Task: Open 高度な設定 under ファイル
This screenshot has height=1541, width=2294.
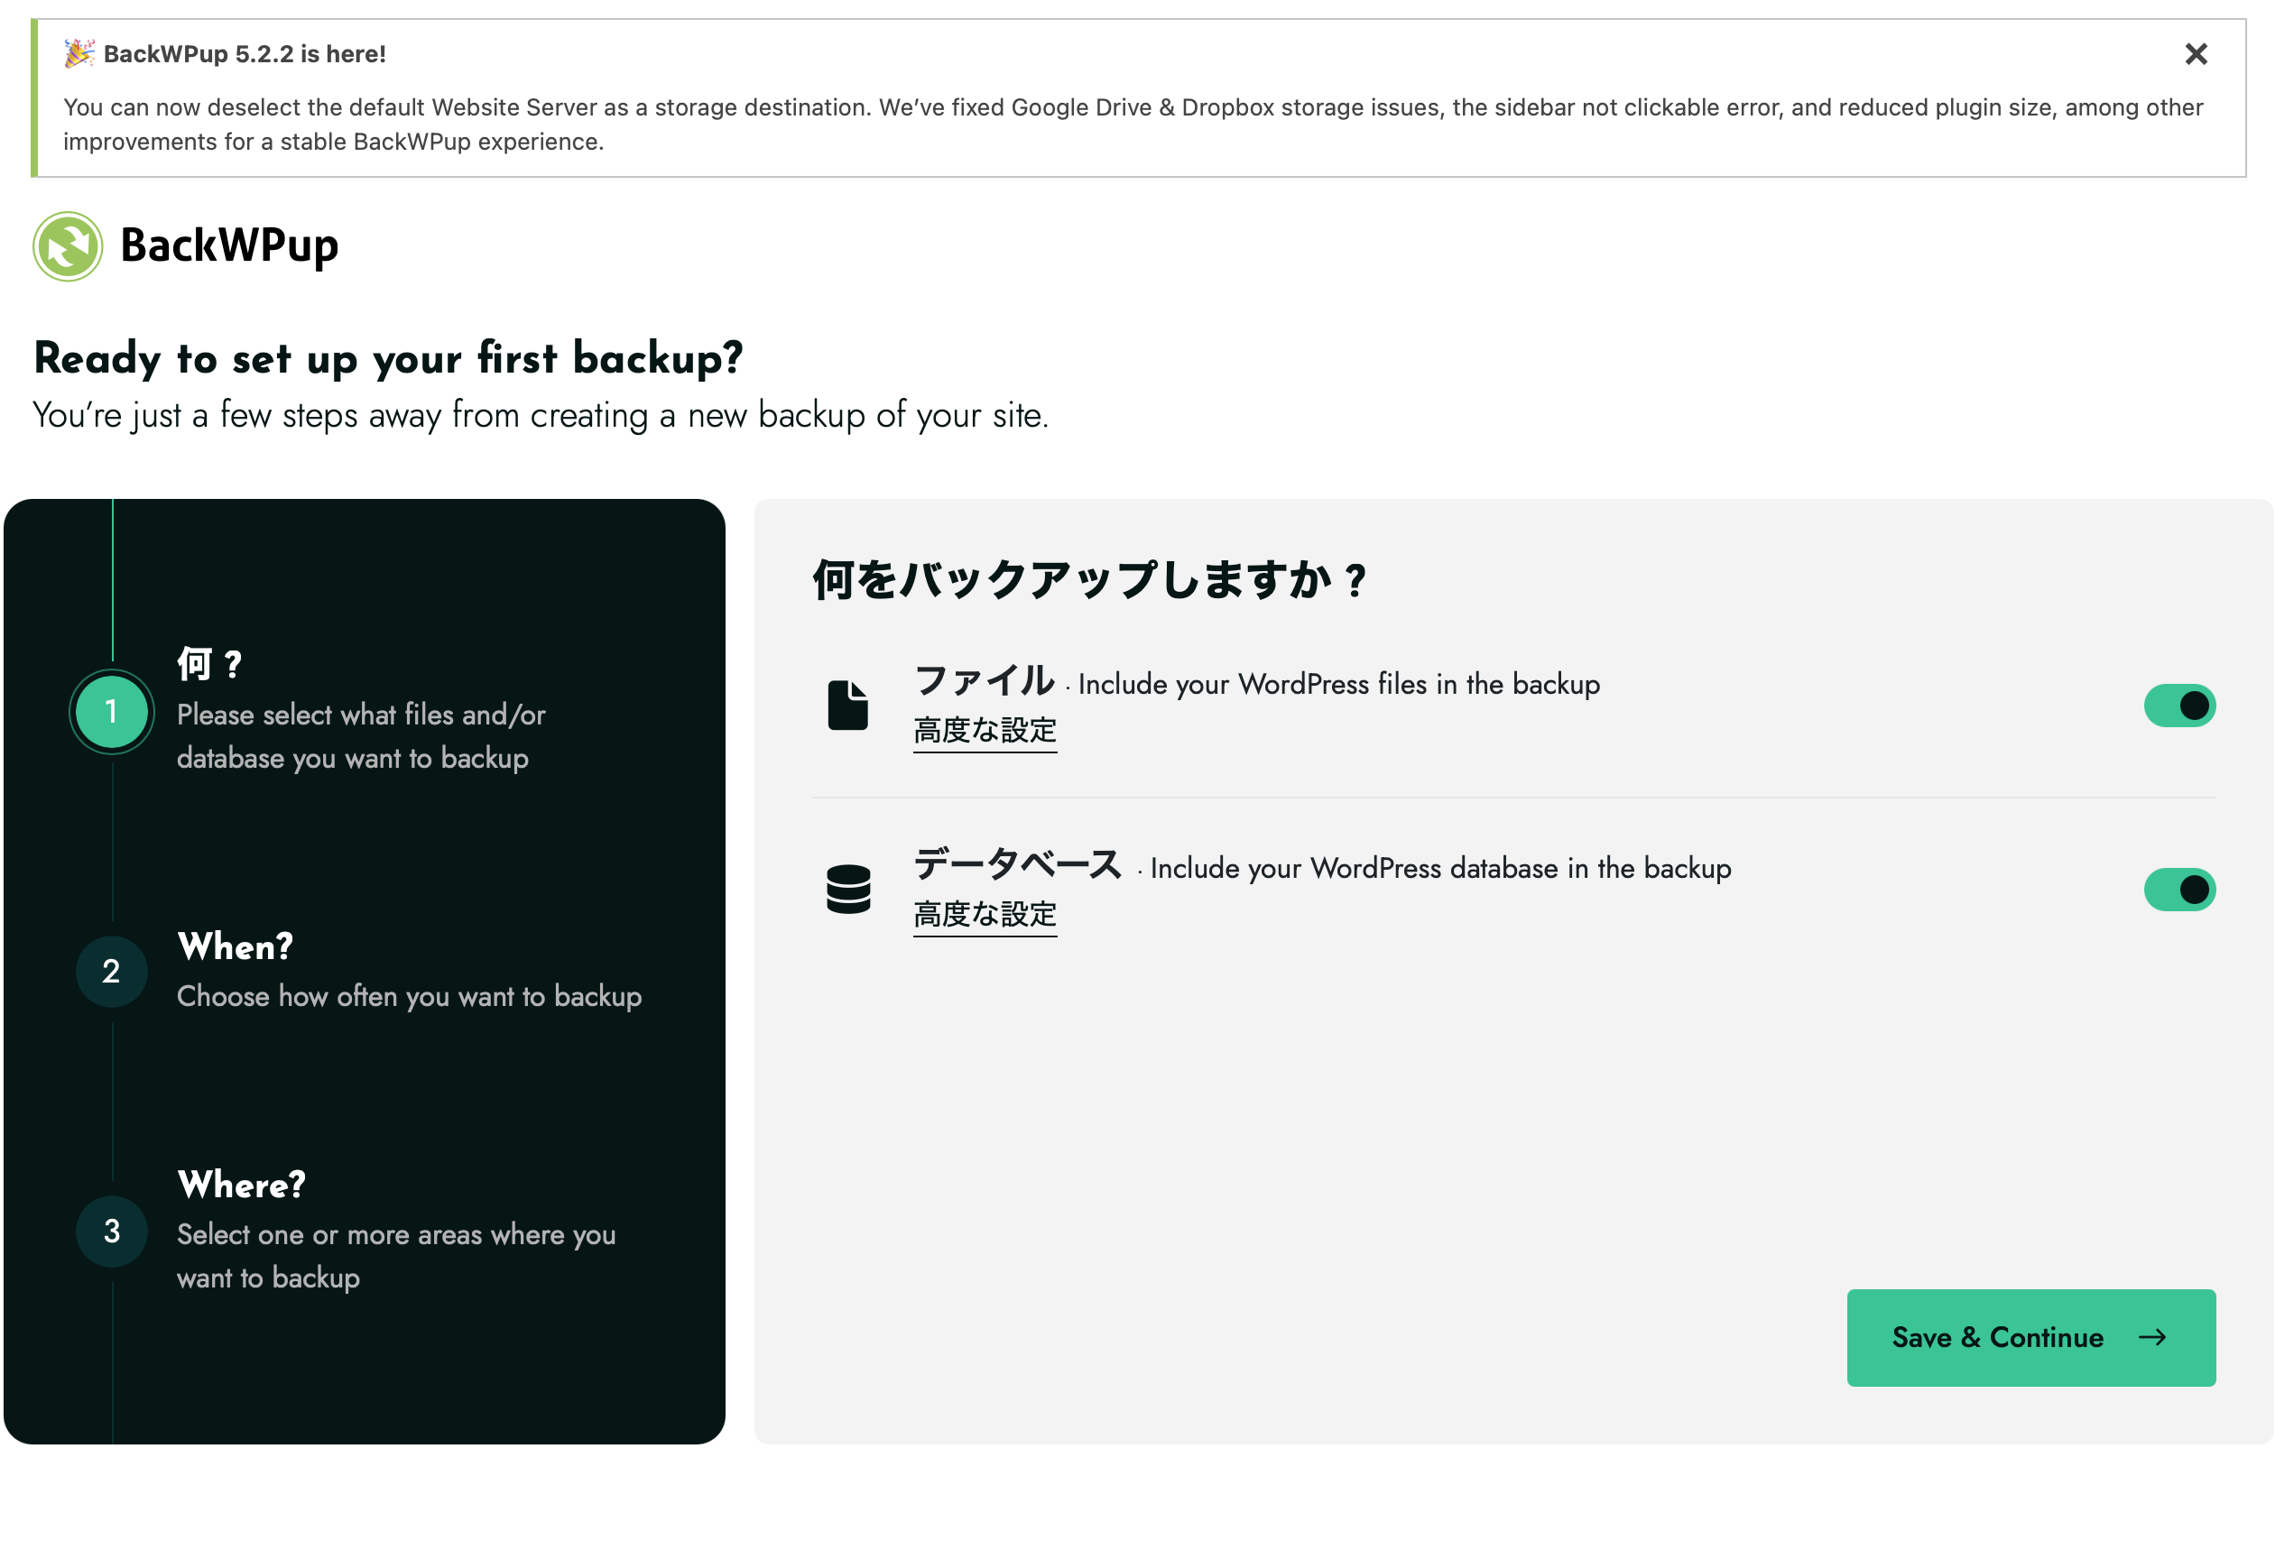Action: pos(985,731)
